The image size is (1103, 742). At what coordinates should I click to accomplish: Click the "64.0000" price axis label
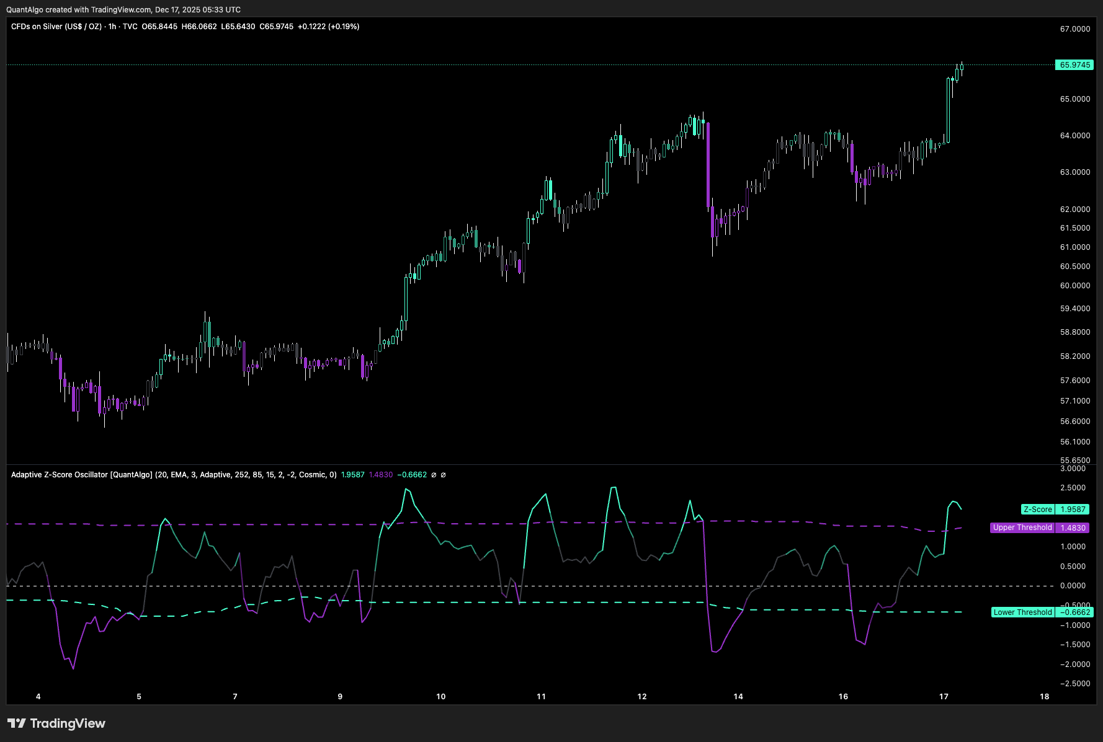(x=1075, y=136)
